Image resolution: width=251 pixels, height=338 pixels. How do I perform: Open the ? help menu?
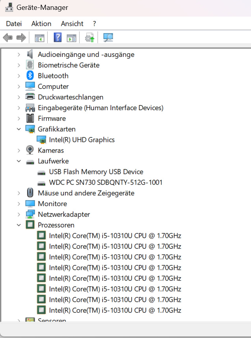tap(95, 24)
